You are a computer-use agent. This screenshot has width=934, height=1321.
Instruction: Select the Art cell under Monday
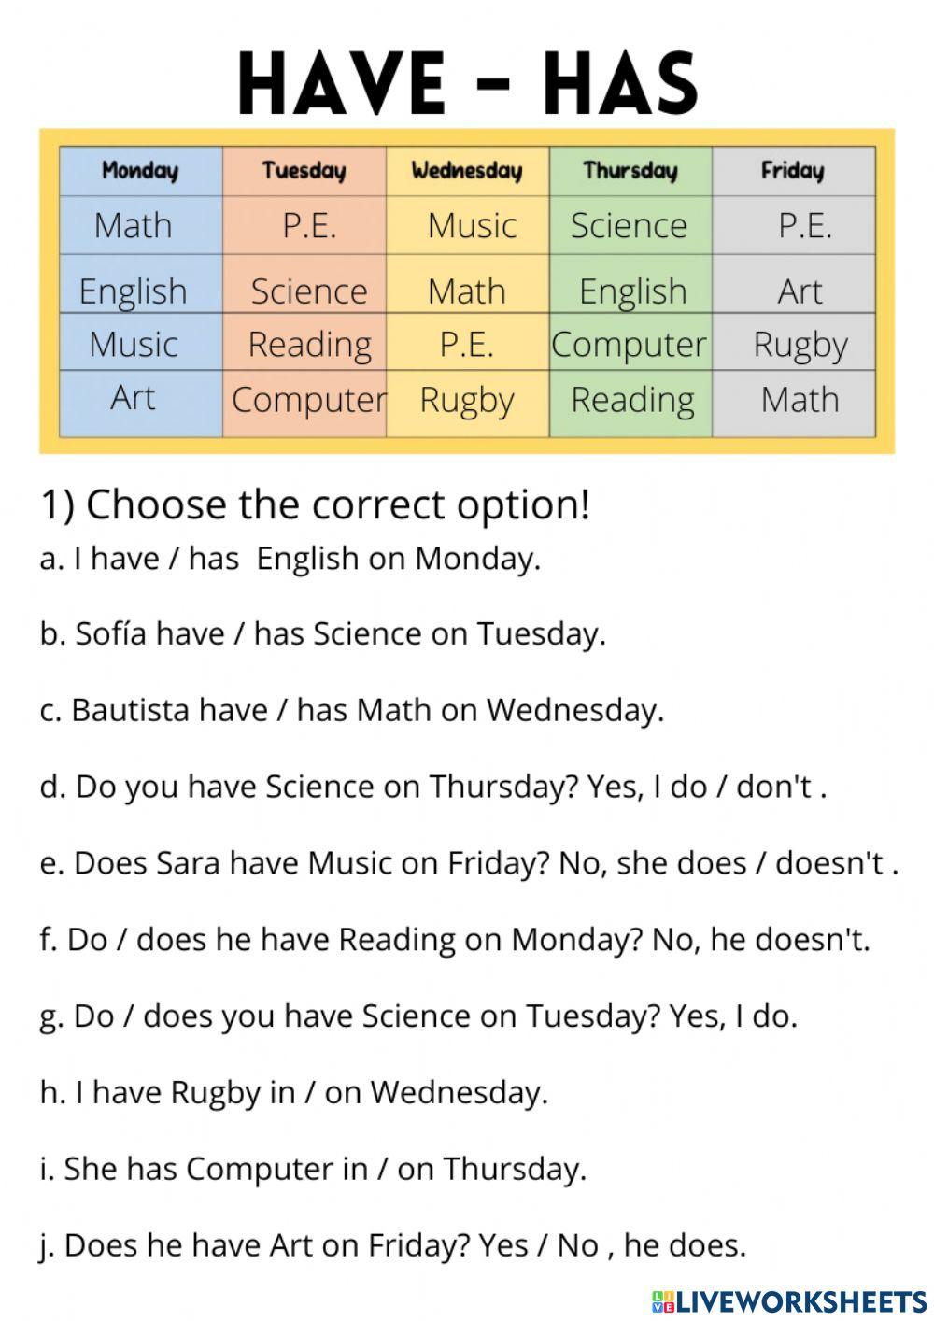[133, 398]
